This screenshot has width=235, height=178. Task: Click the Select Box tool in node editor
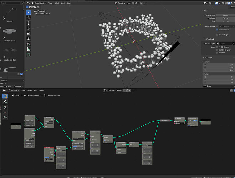tap(5, 96)
